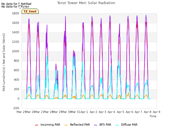Click the Diffuse PAR peak on Mar 31

pyautogui.click(x=74, y=56)
